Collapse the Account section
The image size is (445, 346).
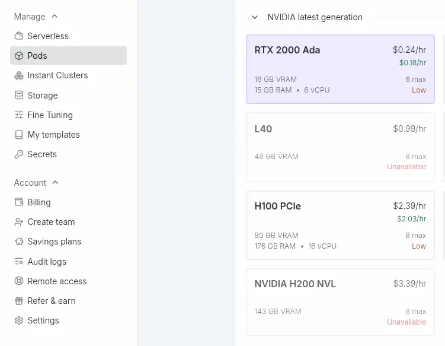coord(55,183)
